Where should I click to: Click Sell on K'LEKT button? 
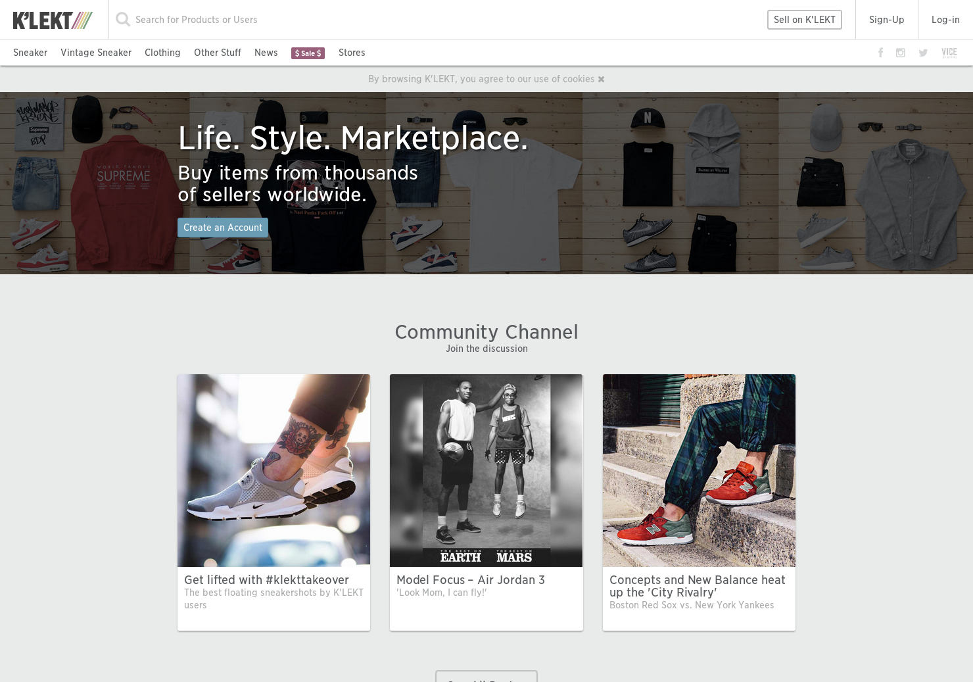pos(805,20)
